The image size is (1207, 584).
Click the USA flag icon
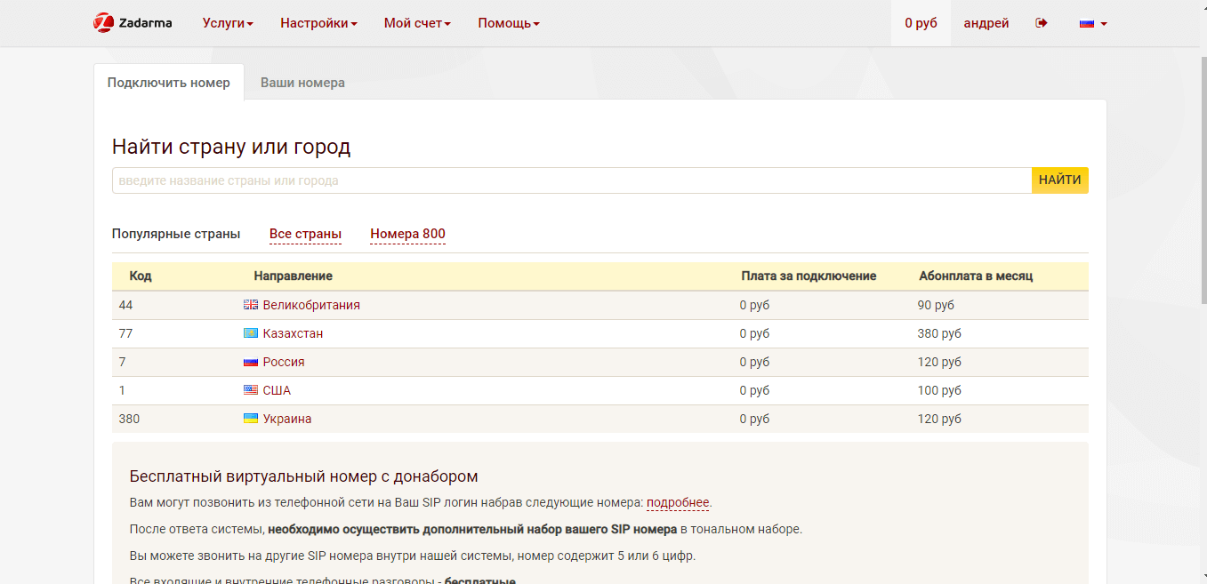[x=251, y=390]
